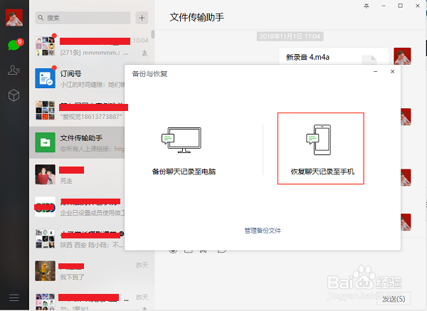Minimize the 备份与恢复 dialog

point(376,72)
